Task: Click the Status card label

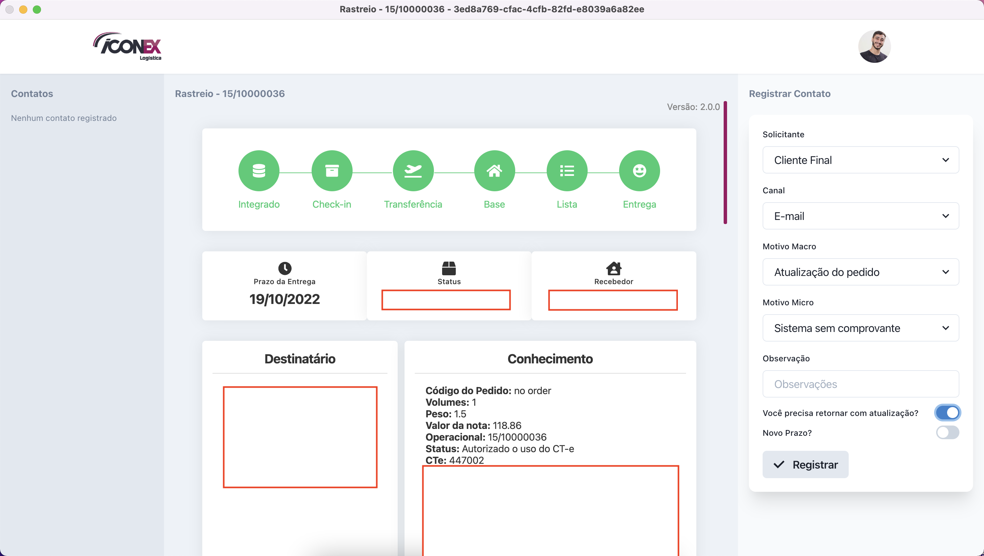Action: pos(449,281)
